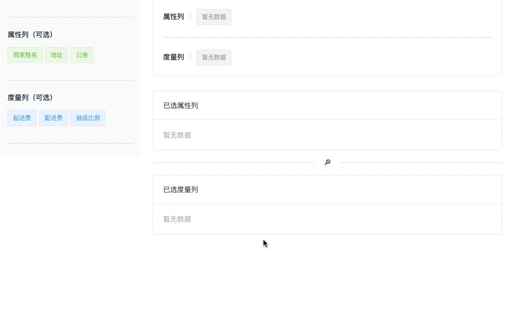Select the 商家姓名 attribute tag
Image resolution: width=512 pixels, height=320 pixels.
(24, 55)
